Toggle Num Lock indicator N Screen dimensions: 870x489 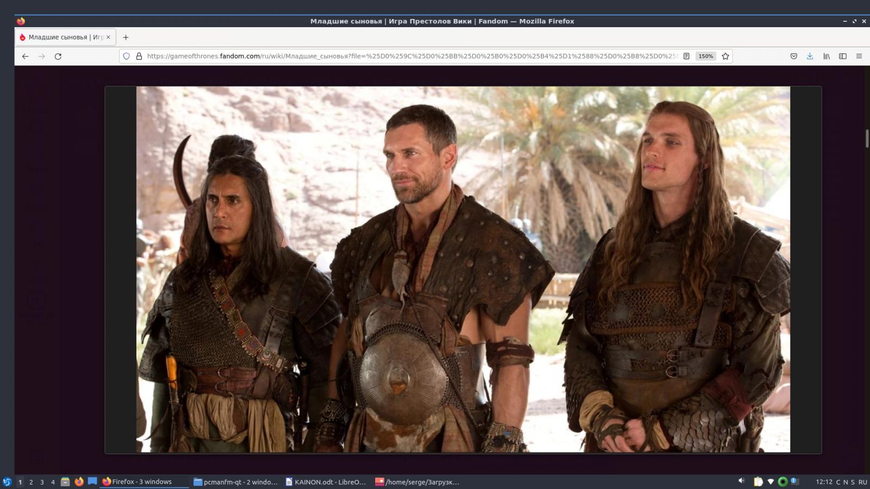point(846,482)
